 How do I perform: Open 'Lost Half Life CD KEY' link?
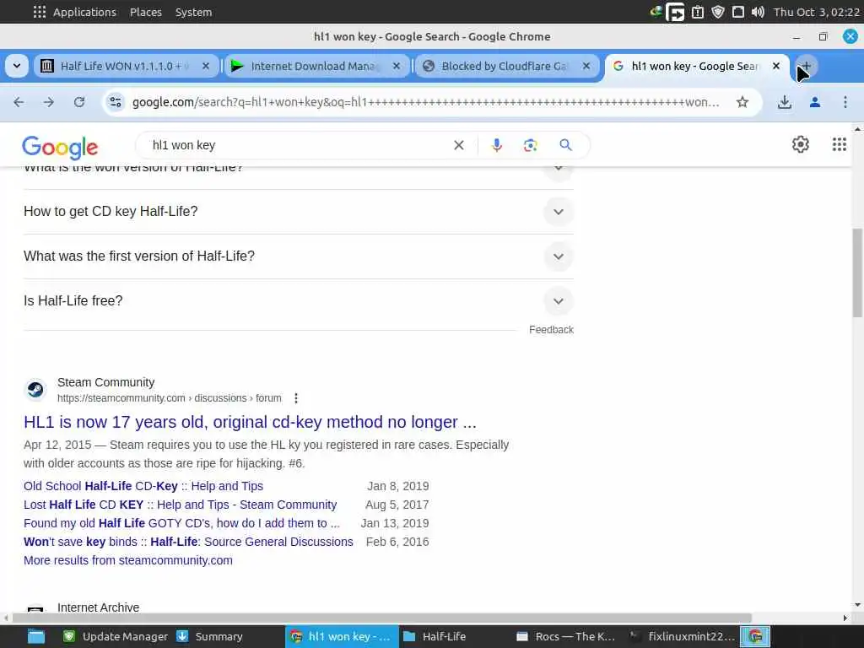pyautogui.click(x=181, y=505)
